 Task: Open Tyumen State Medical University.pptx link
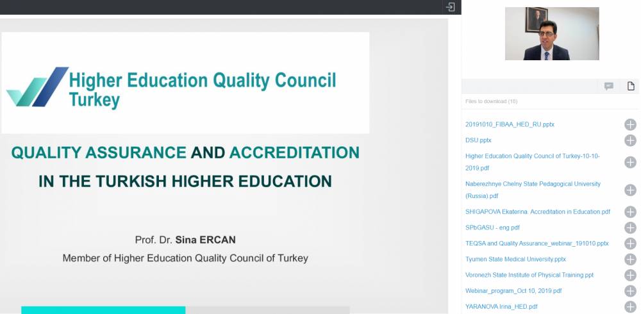click(x=515, y=260)
